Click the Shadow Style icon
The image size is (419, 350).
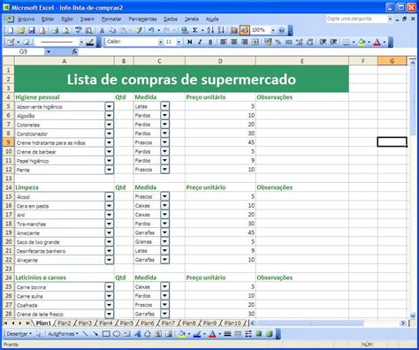click(259, 334)
